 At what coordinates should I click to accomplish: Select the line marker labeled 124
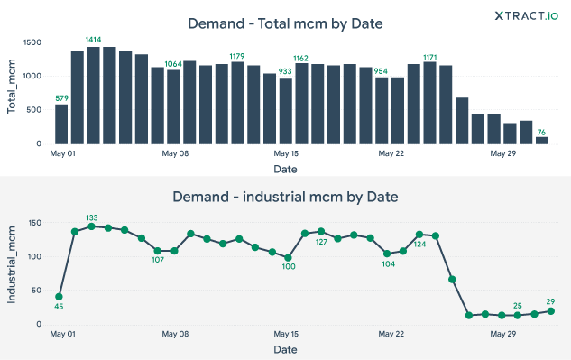[x=419, y=235]
